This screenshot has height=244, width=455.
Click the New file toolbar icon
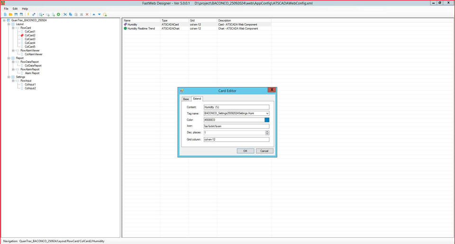point(5,15)
